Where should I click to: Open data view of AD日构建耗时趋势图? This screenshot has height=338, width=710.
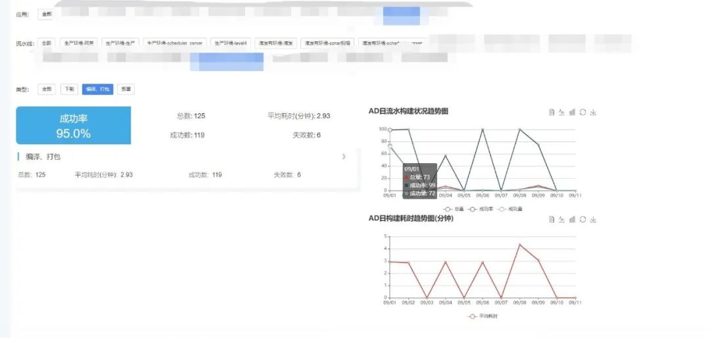coord(552,219)
